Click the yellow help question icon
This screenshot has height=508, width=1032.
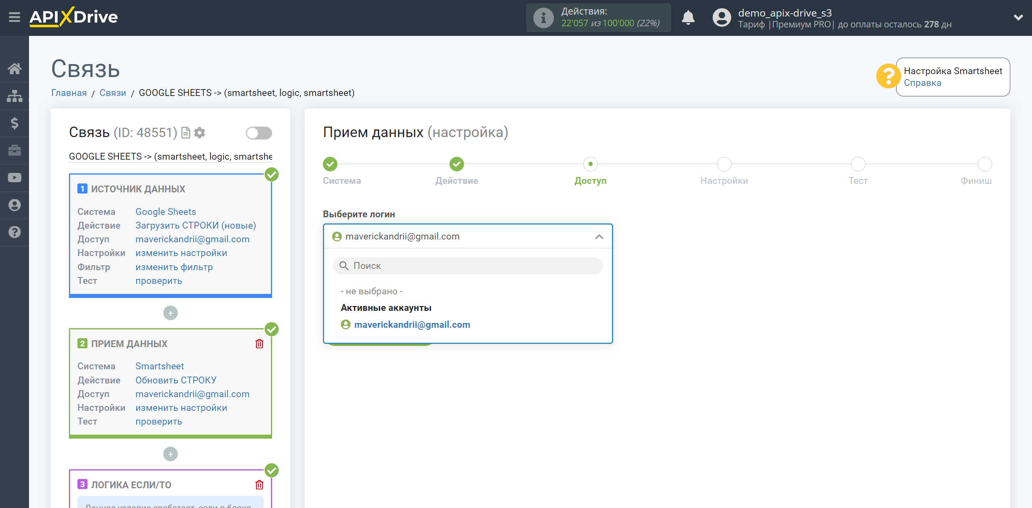point(888,76)
